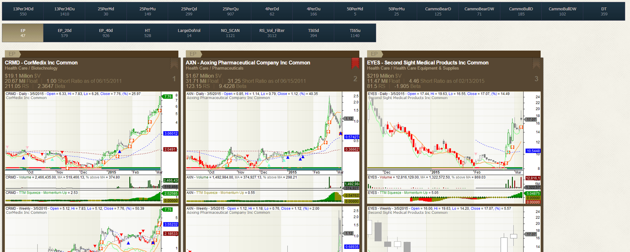Open the LargeDolVol scan tab
This screenshot has height=252, width=630.
coord(189,33)
